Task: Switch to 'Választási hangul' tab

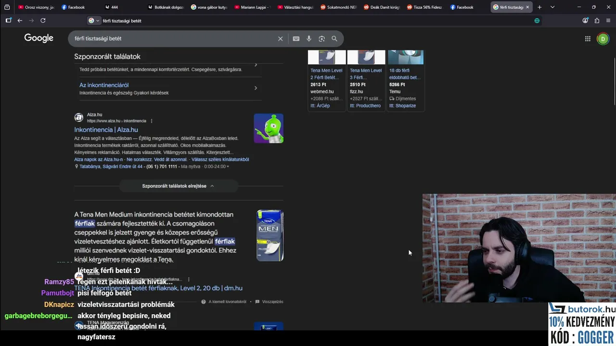Action: click(x=296, y=7)
